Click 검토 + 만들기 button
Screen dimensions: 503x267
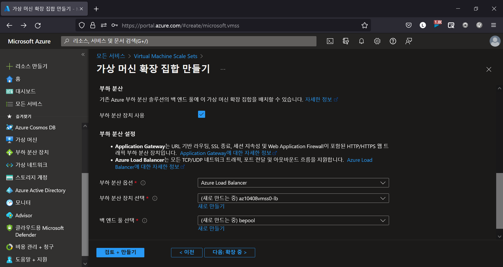120,252
